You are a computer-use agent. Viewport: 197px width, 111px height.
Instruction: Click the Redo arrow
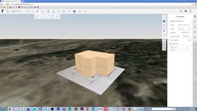(x=32, y=11)
